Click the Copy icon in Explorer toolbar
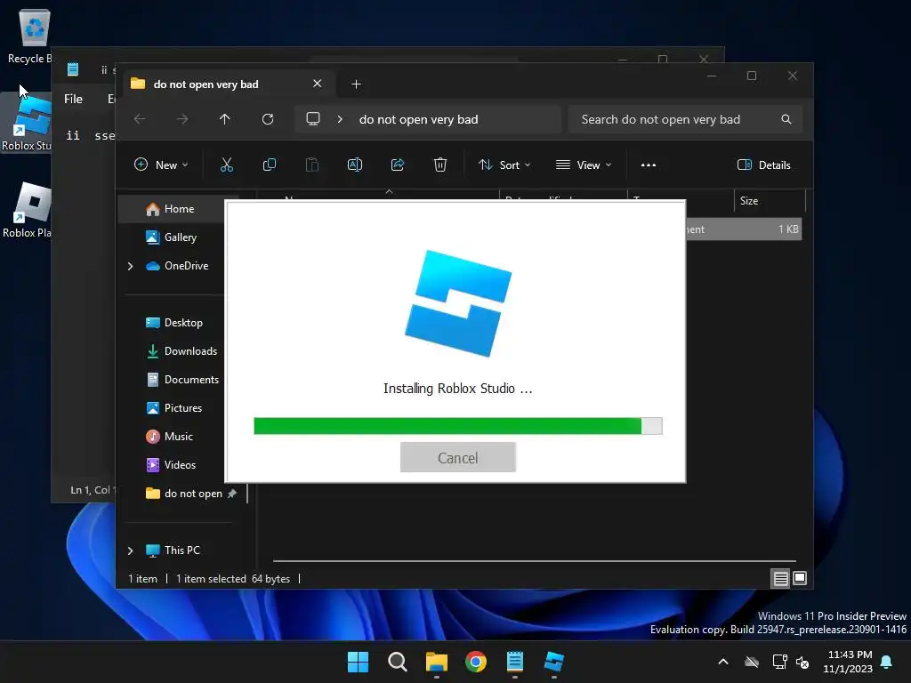This screenshot has height=683, width=911. pos(270,165)
